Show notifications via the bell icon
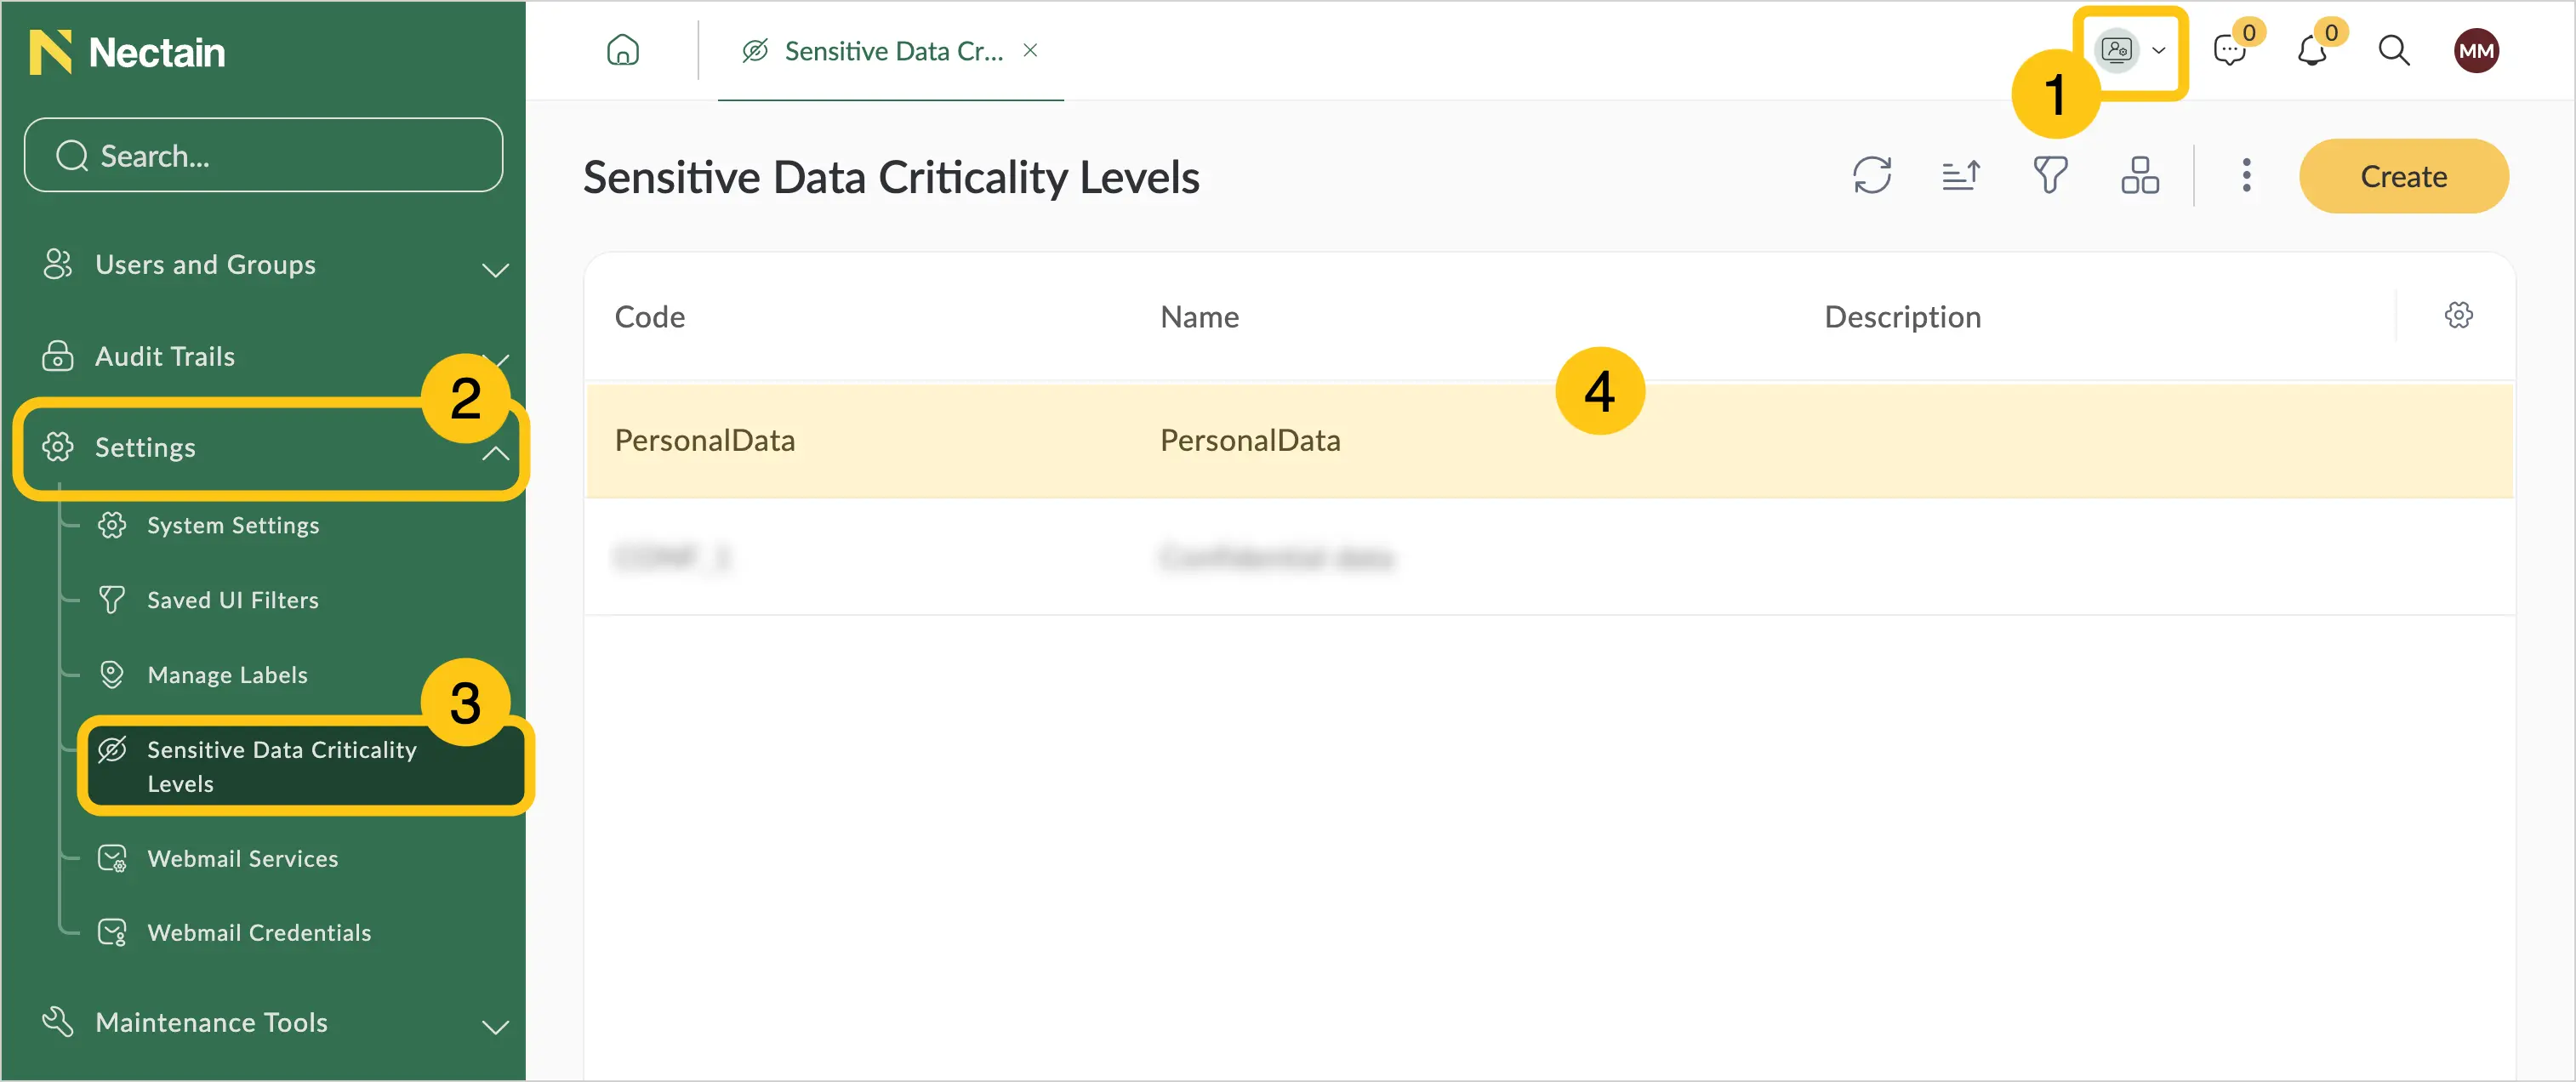Image resolution: width=2576 pixels, height=1082 pixels. coord(2312,50)
